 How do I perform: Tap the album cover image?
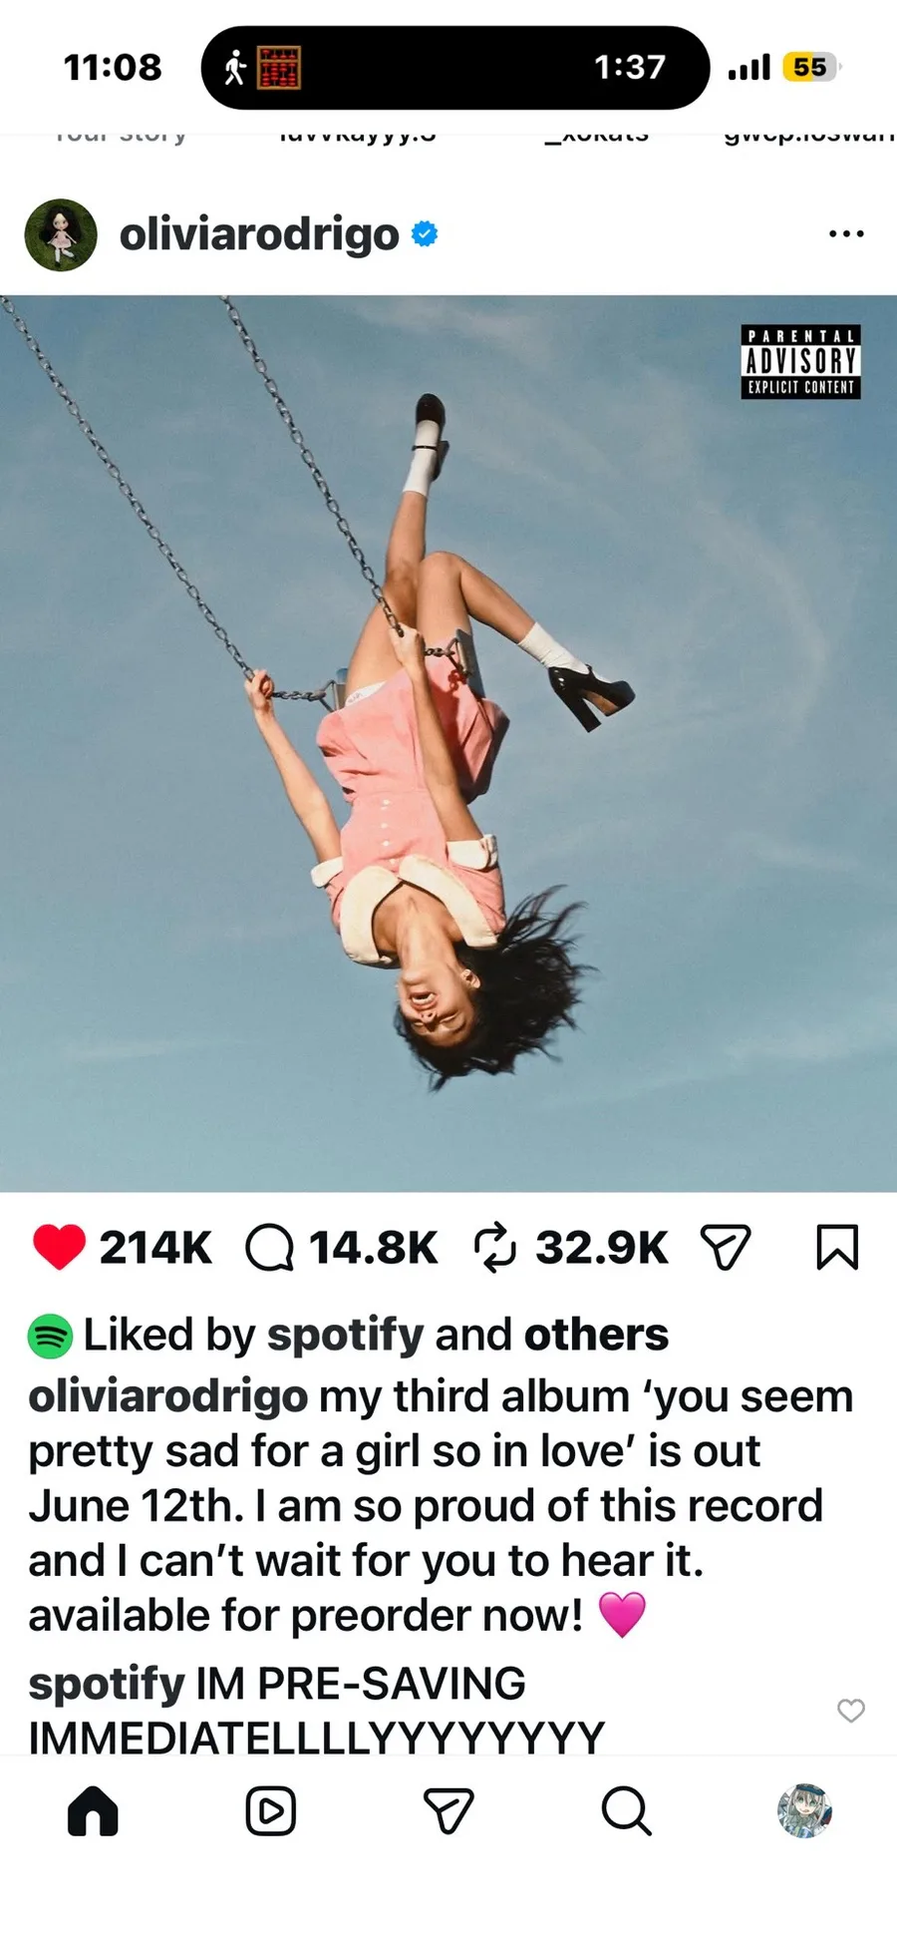pyautogui.click(x=448, y=743)
